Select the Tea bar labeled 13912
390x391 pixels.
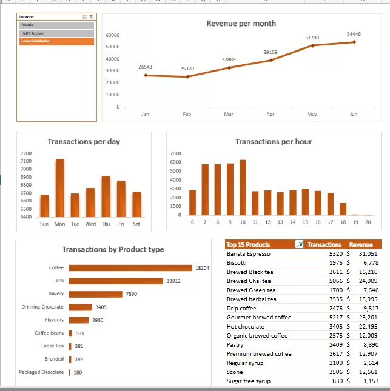[116, 281]
